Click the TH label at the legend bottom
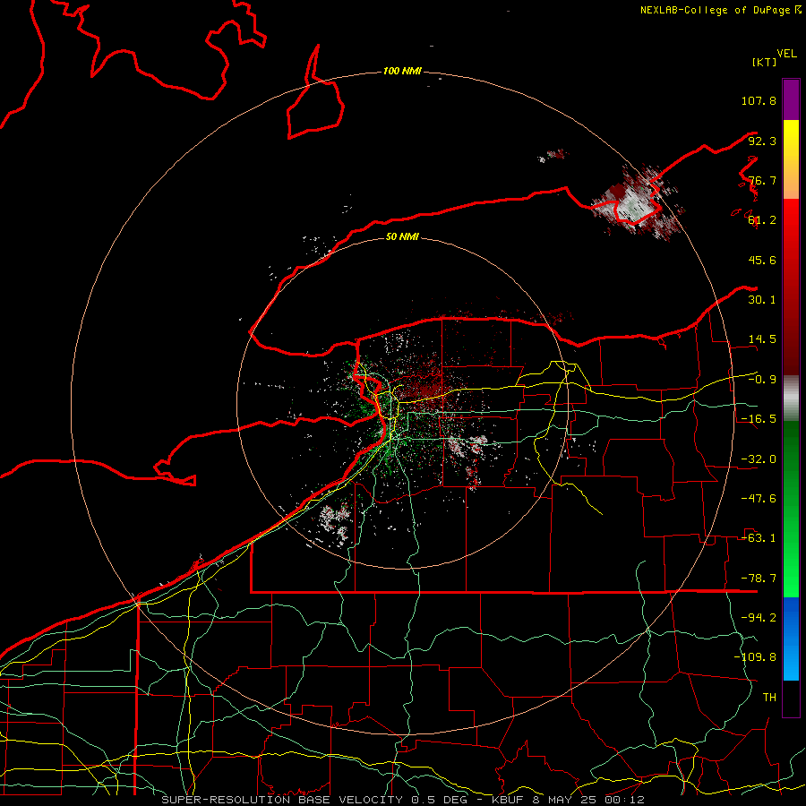Viewport: 806px width, 806px height. pyautogui.click(x=769, y=698)
